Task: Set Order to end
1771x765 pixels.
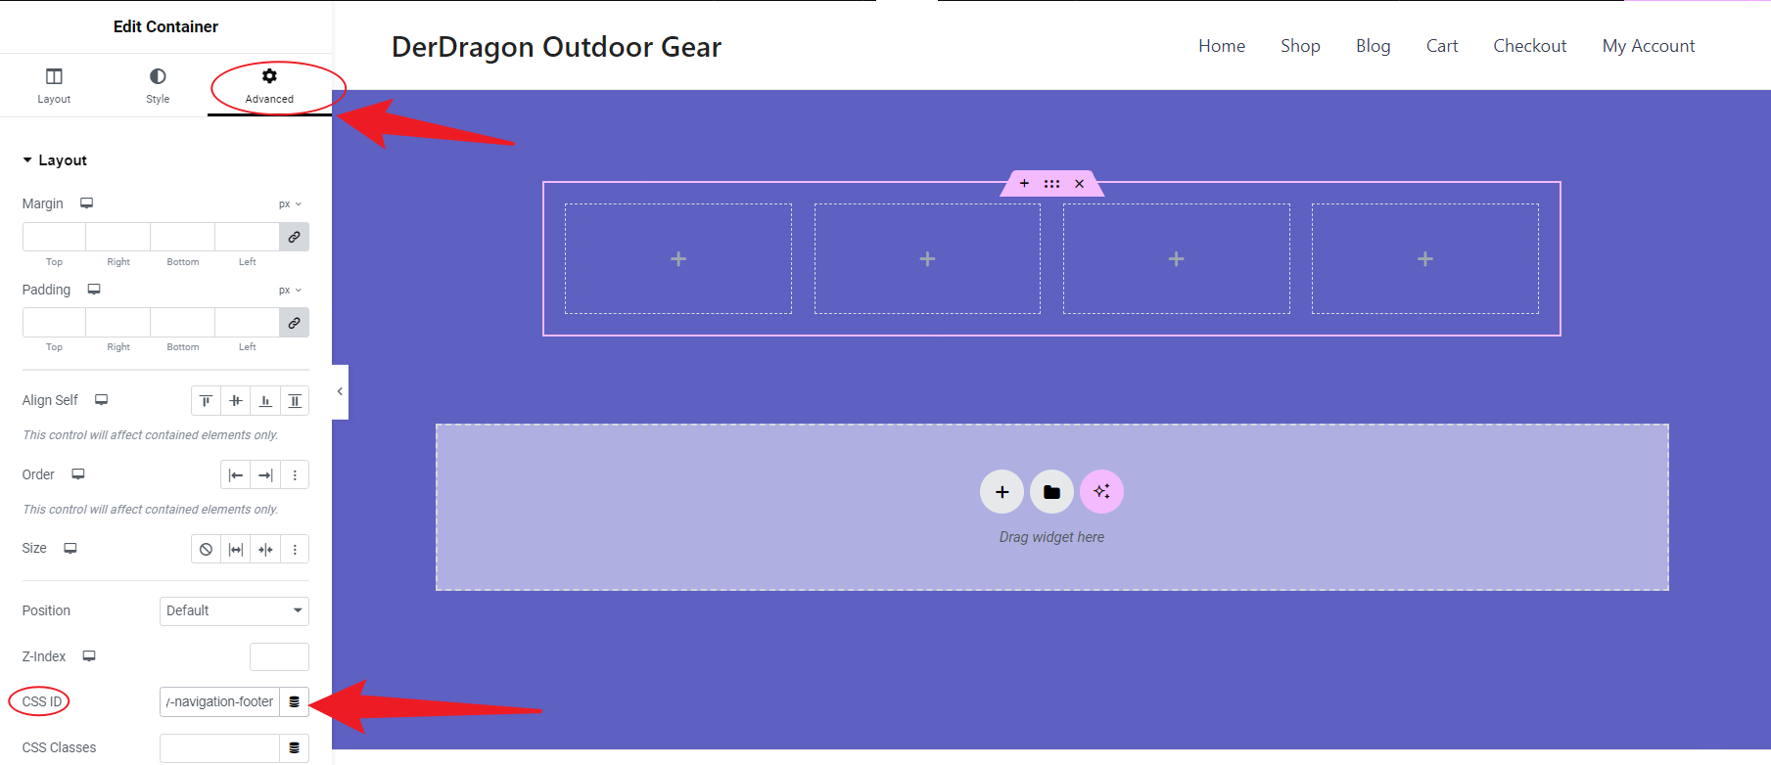Action: coord(265,475)
